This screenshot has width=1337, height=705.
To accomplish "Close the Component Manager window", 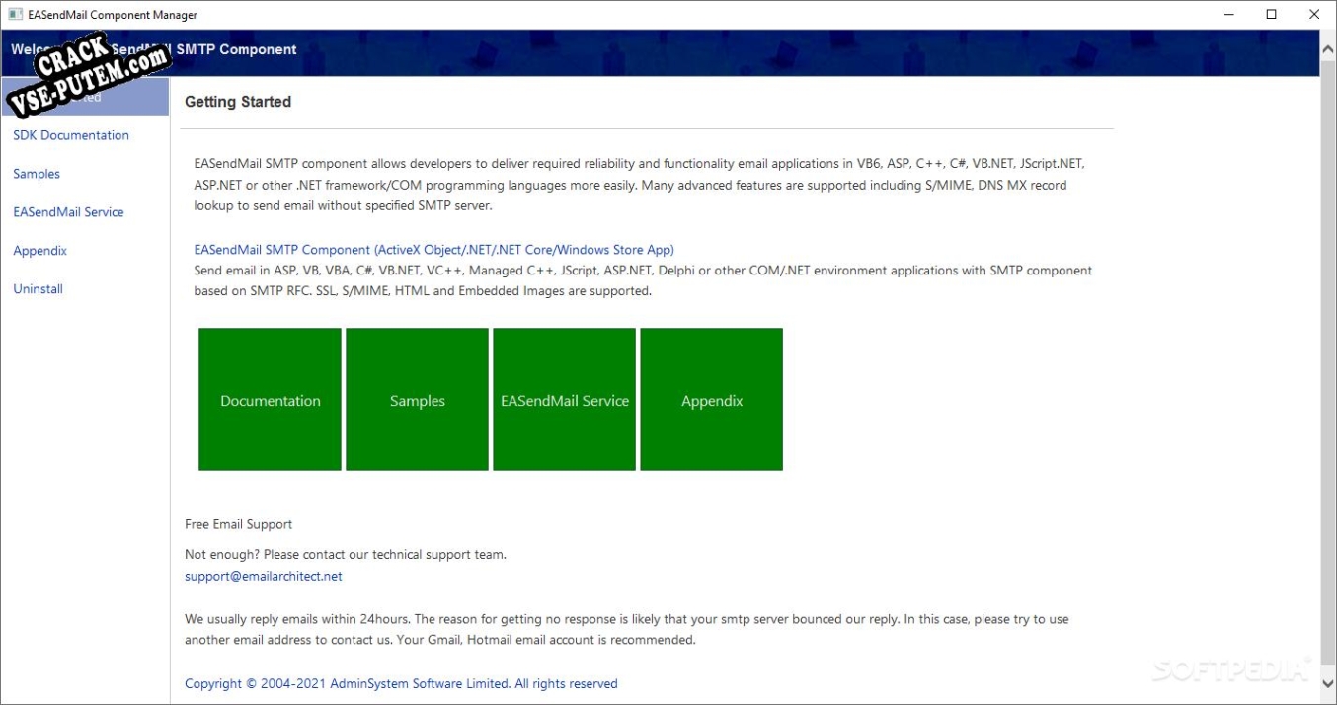I will [x=1314, y=15].
